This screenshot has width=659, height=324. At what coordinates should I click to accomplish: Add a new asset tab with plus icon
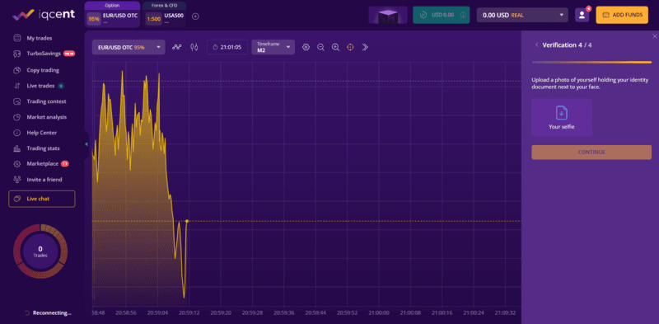point(195,16)
